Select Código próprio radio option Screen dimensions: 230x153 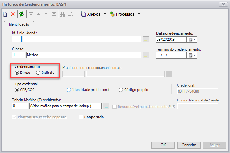[121, 90]
